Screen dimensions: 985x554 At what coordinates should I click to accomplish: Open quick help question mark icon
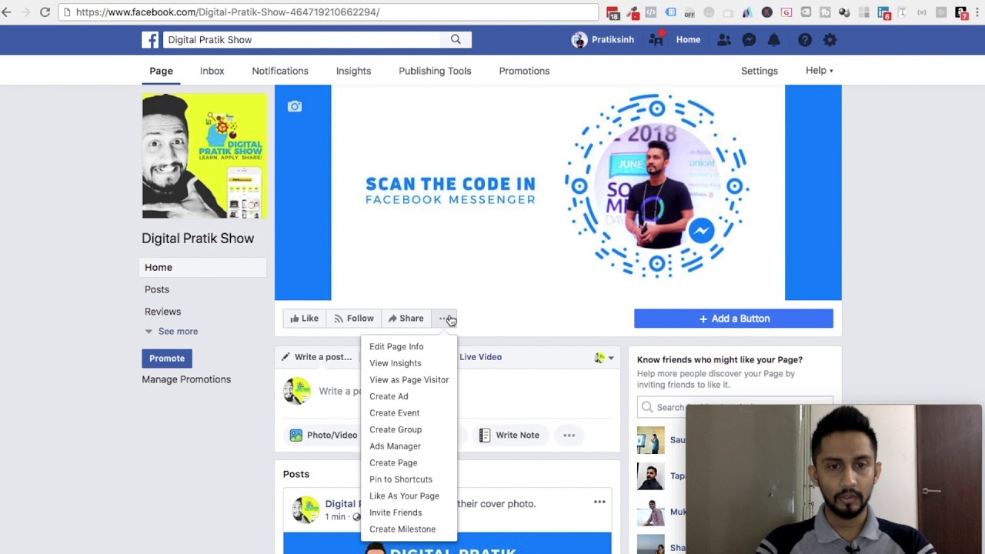coord(805,40)
